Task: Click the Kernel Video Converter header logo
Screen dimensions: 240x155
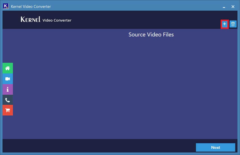Action: 46,19
